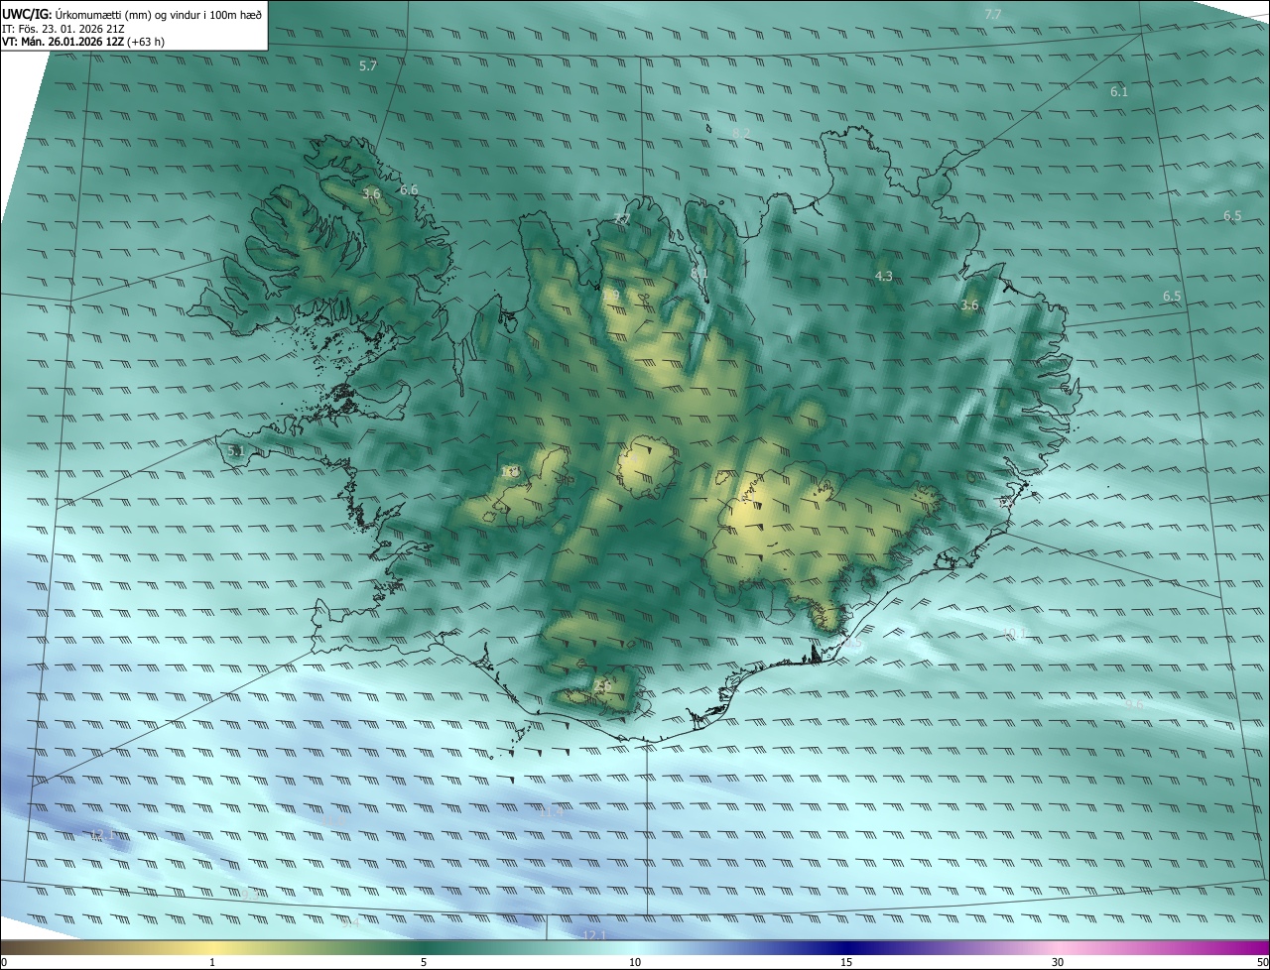Click the round Hofsjökull glacier outline in central Iceland
Image resolution: width=1270 pixels, height=970 pixels.
click(x=647, y=466)
